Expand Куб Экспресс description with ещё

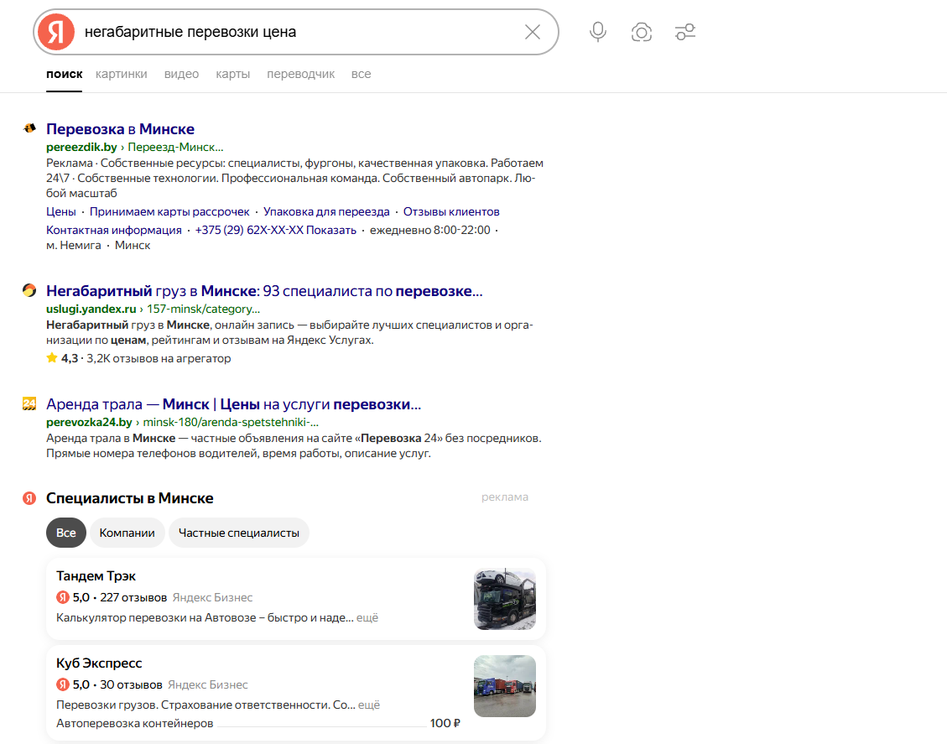point(369,704)
